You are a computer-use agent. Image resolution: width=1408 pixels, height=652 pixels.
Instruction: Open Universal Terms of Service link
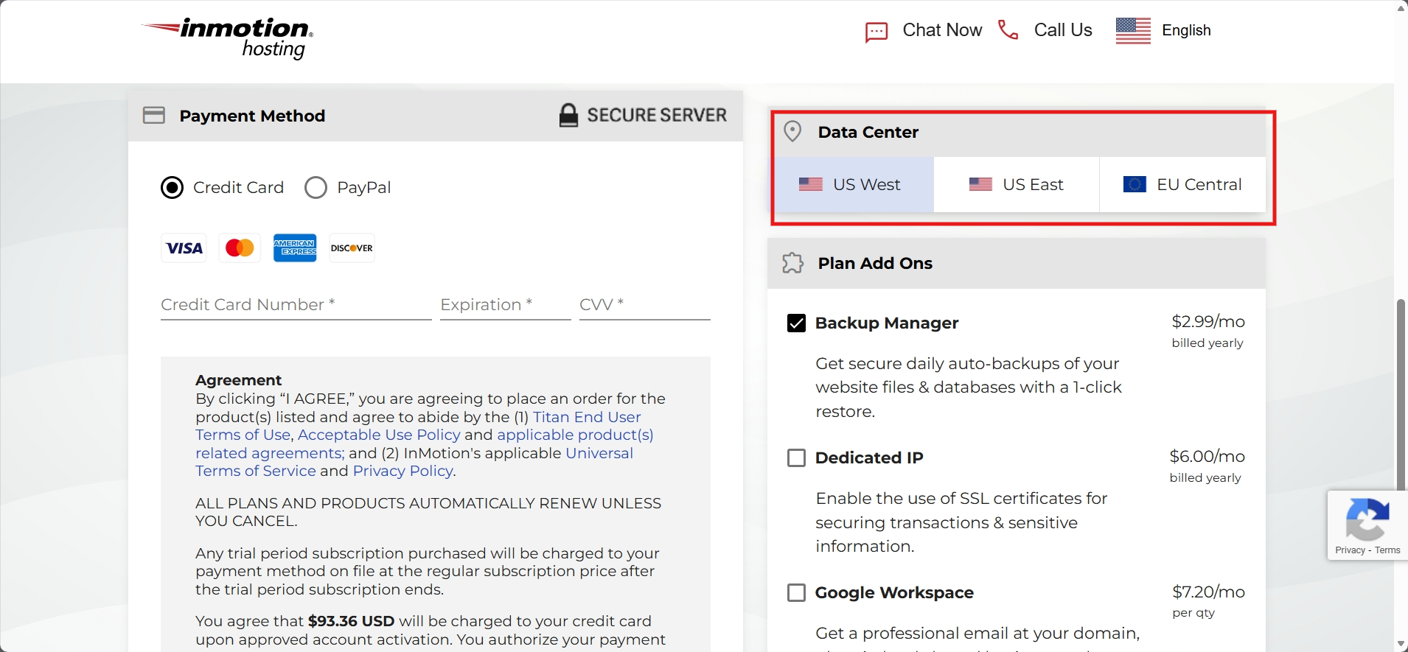414,462
